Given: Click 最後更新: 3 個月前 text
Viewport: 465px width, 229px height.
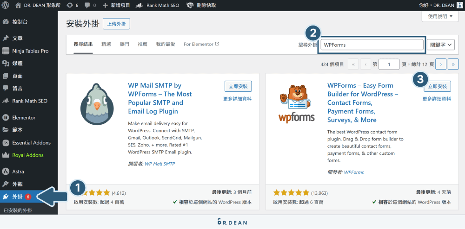Looking at the screenshot, I should [232, 192].
